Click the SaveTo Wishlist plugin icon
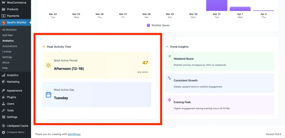 coord(4,23)
